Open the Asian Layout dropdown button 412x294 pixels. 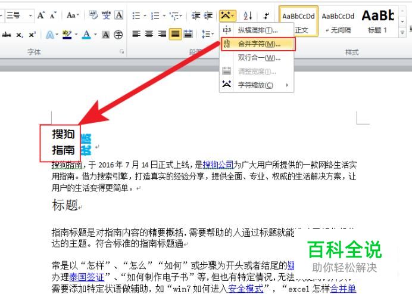(x=227, y=16)
